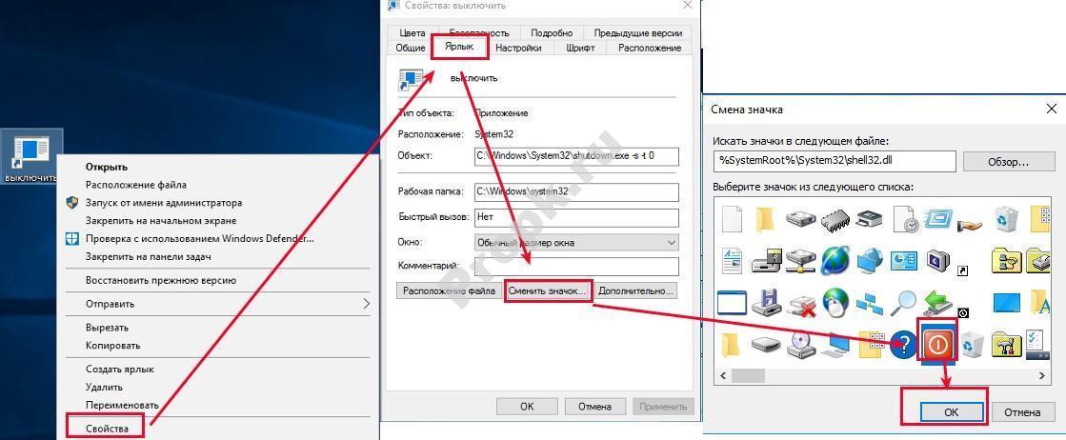Confirm with OK in Смена значка dialog
The width and height of the screenshot is (1066, 440).
[950, 412]
